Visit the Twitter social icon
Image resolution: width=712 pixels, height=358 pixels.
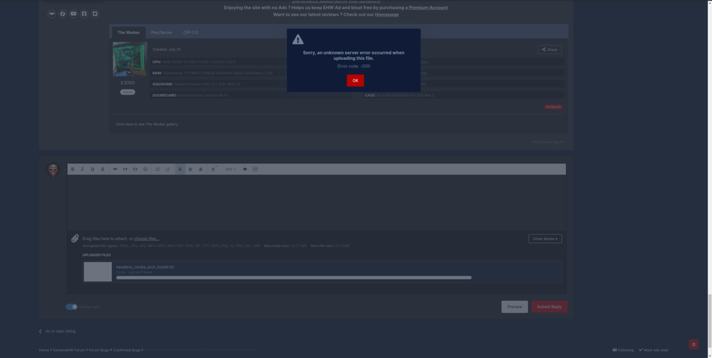point(95,13)
